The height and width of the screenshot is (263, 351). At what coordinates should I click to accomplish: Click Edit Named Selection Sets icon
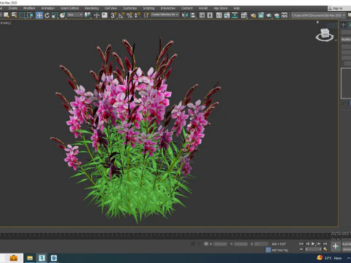pyautogui.click(x=146, y=15)
